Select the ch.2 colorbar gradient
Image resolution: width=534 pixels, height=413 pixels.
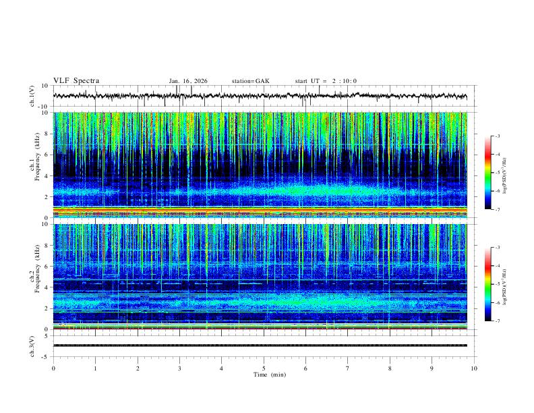(x=488, y=284)
